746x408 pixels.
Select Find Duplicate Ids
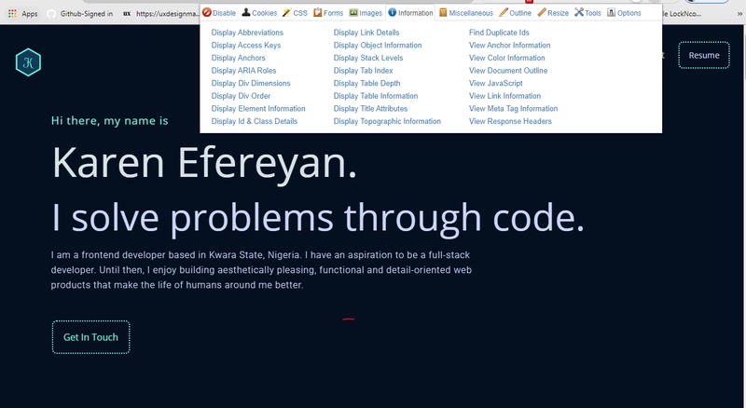click(499, 33)
